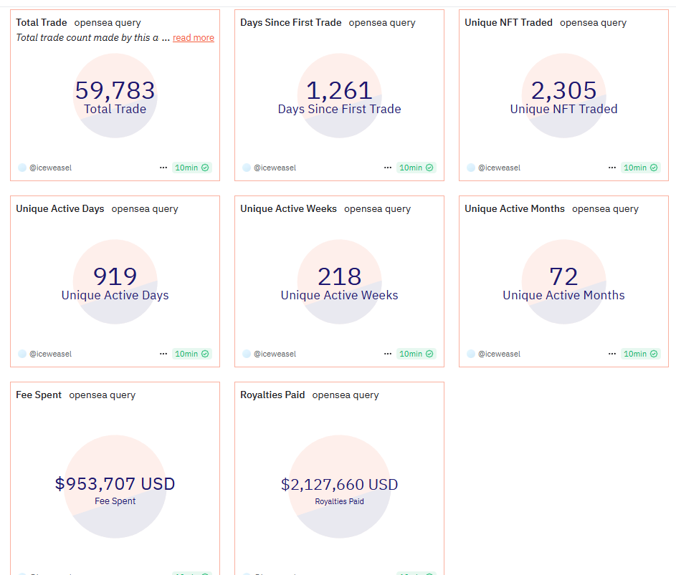Open opensea query link on Total Trade card

pos(108,23)
